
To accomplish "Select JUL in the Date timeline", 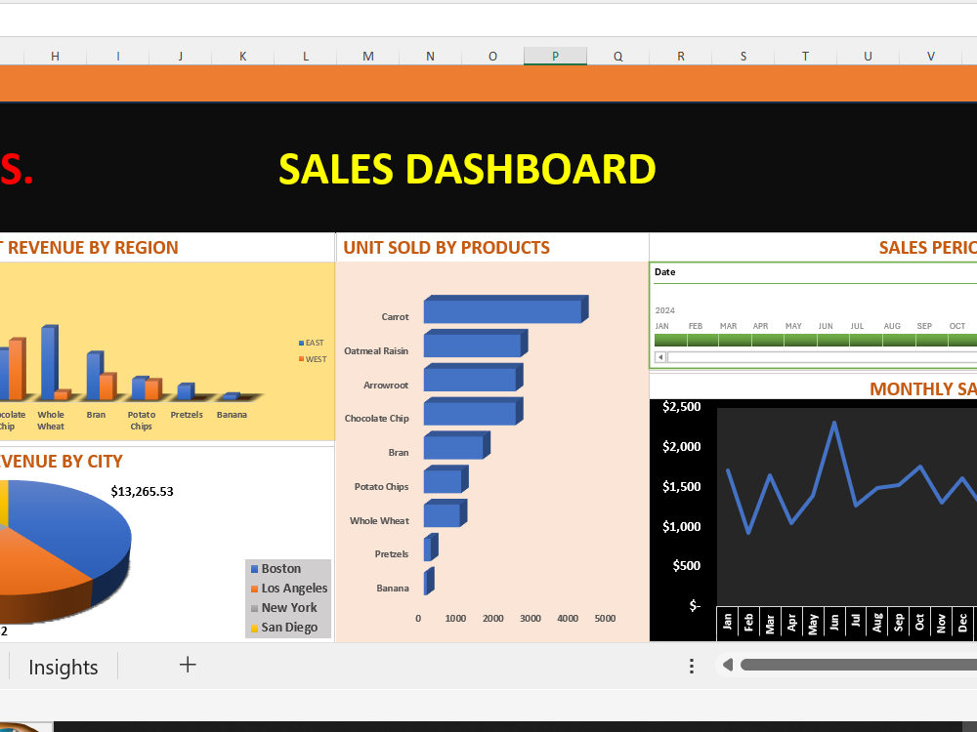I will tap(866, 340).
